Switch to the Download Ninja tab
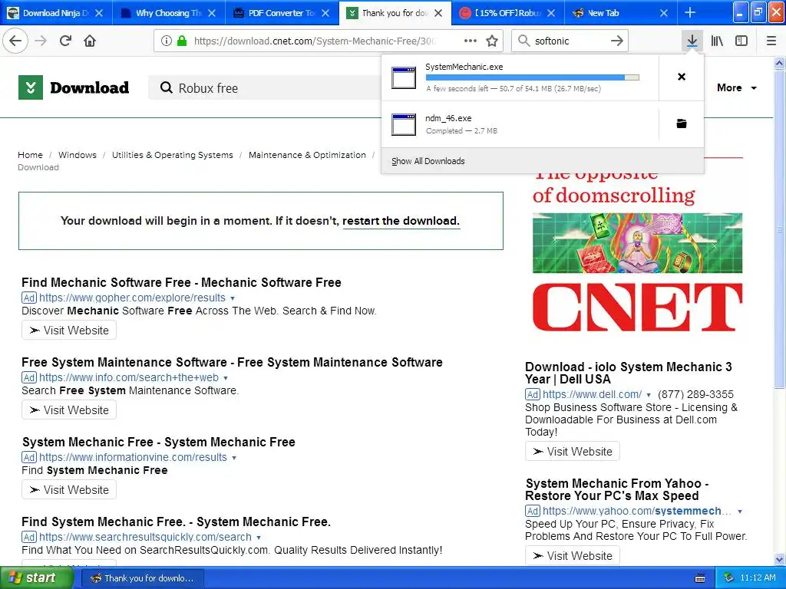 pyautogui.click(x=55, y=13)
